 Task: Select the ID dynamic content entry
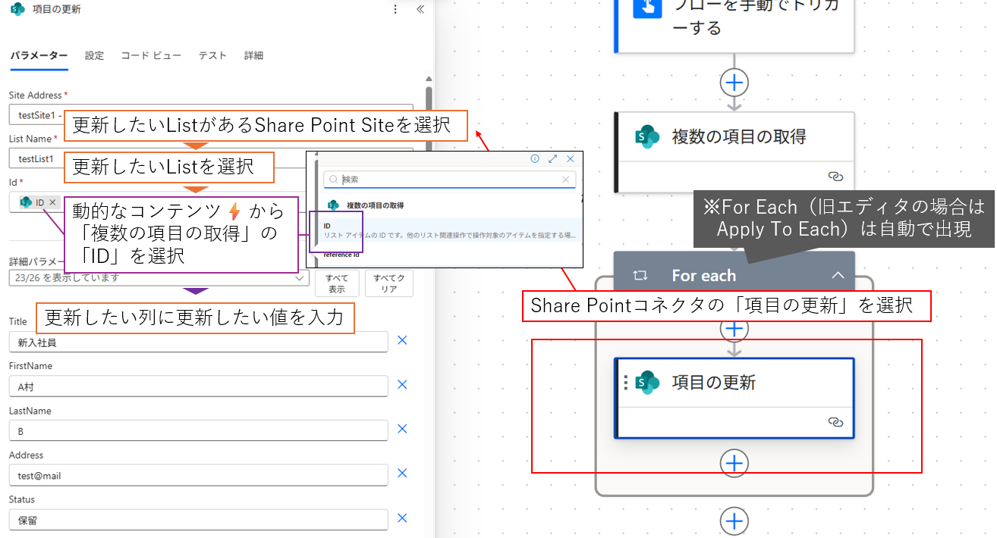tap(448, 230)
